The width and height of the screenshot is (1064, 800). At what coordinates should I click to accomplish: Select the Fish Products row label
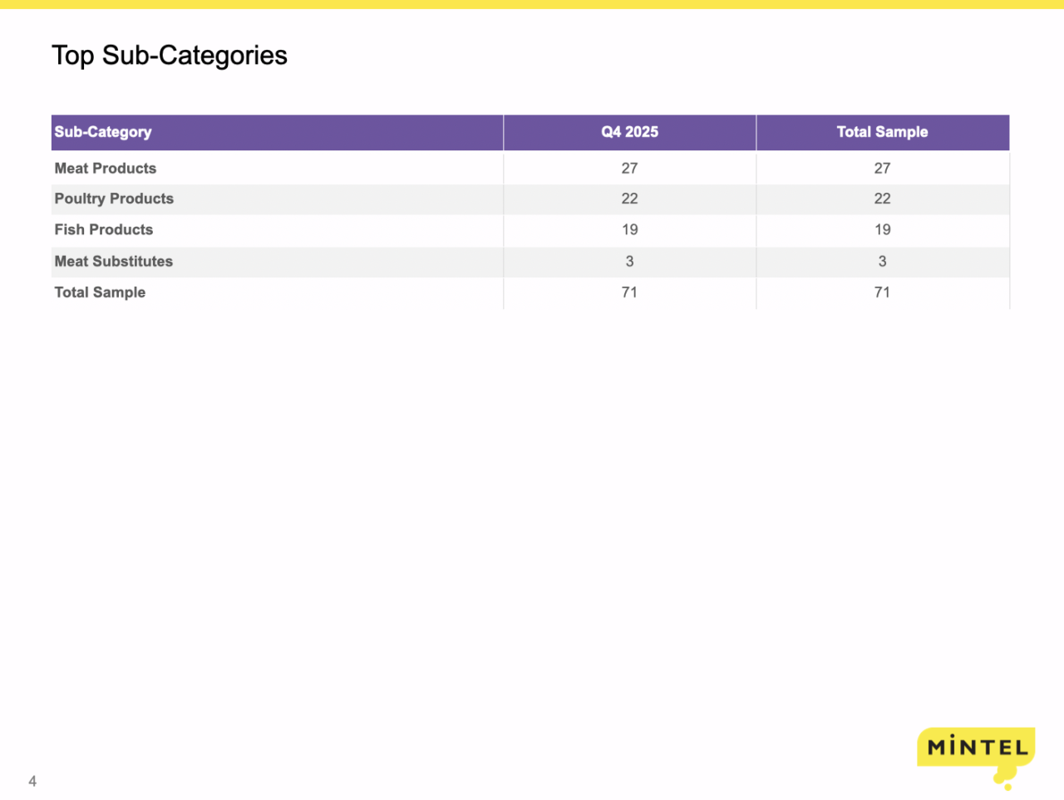point(104,230)
